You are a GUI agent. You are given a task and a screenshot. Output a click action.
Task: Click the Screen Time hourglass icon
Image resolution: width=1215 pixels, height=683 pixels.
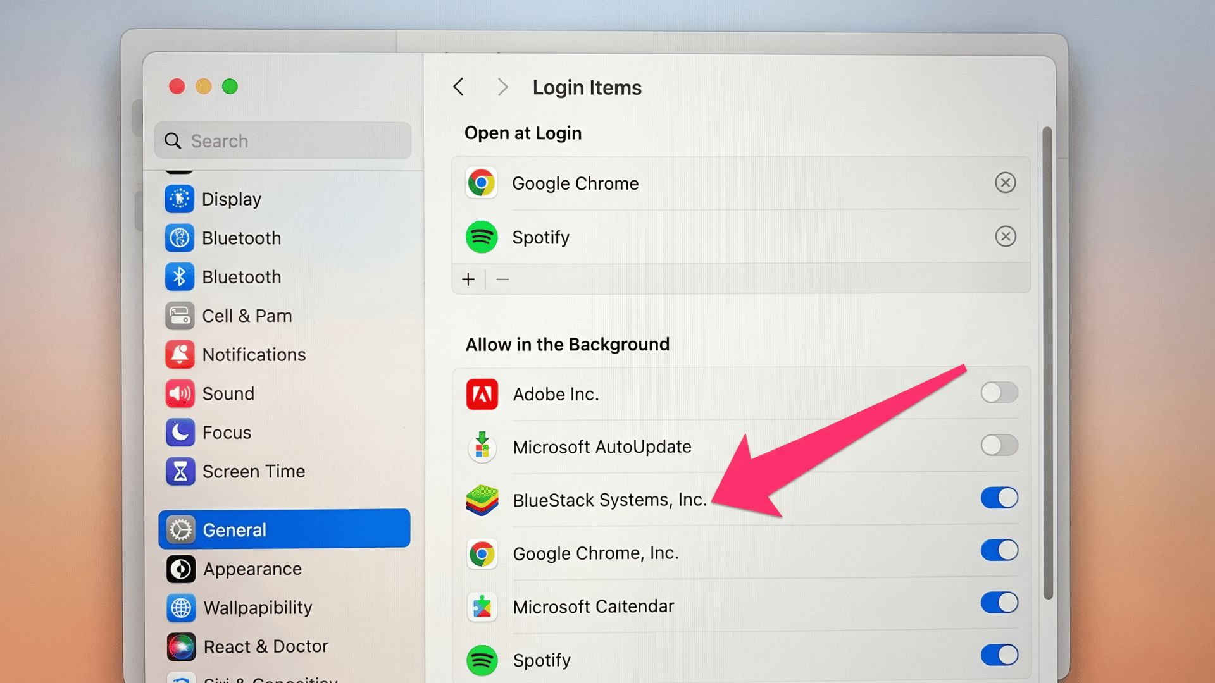[x=180, y=471]
